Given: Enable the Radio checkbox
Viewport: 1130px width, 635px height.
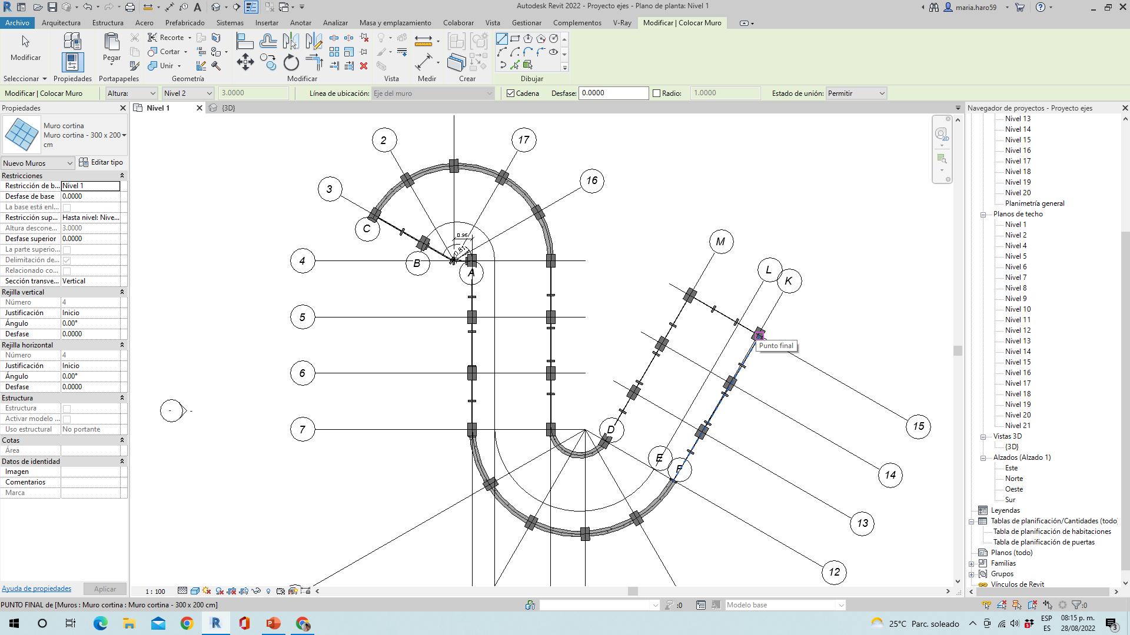Looking at the screenshot, I should (657, 93).
